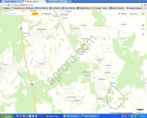This screenshot has width=147, height=118.
Task: Open the Foto.Mail.Ru bookmark
Action: [x=42, y=8]
